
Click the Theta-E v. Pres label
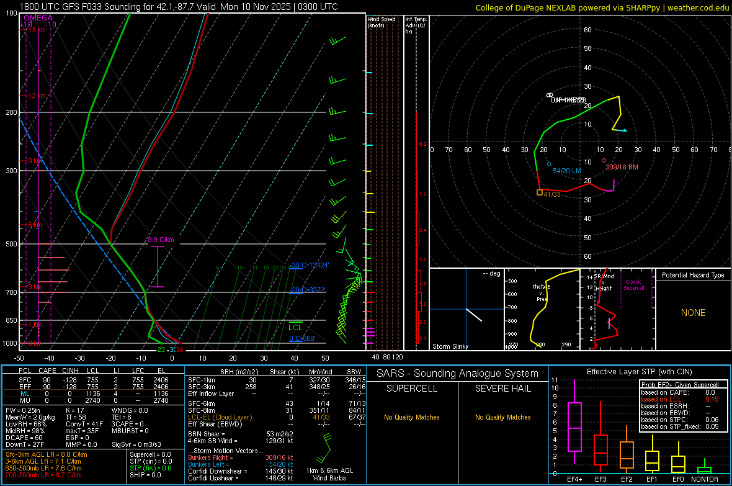coord(541,292)
